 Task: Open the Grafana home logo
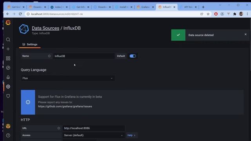pos(8,23)
